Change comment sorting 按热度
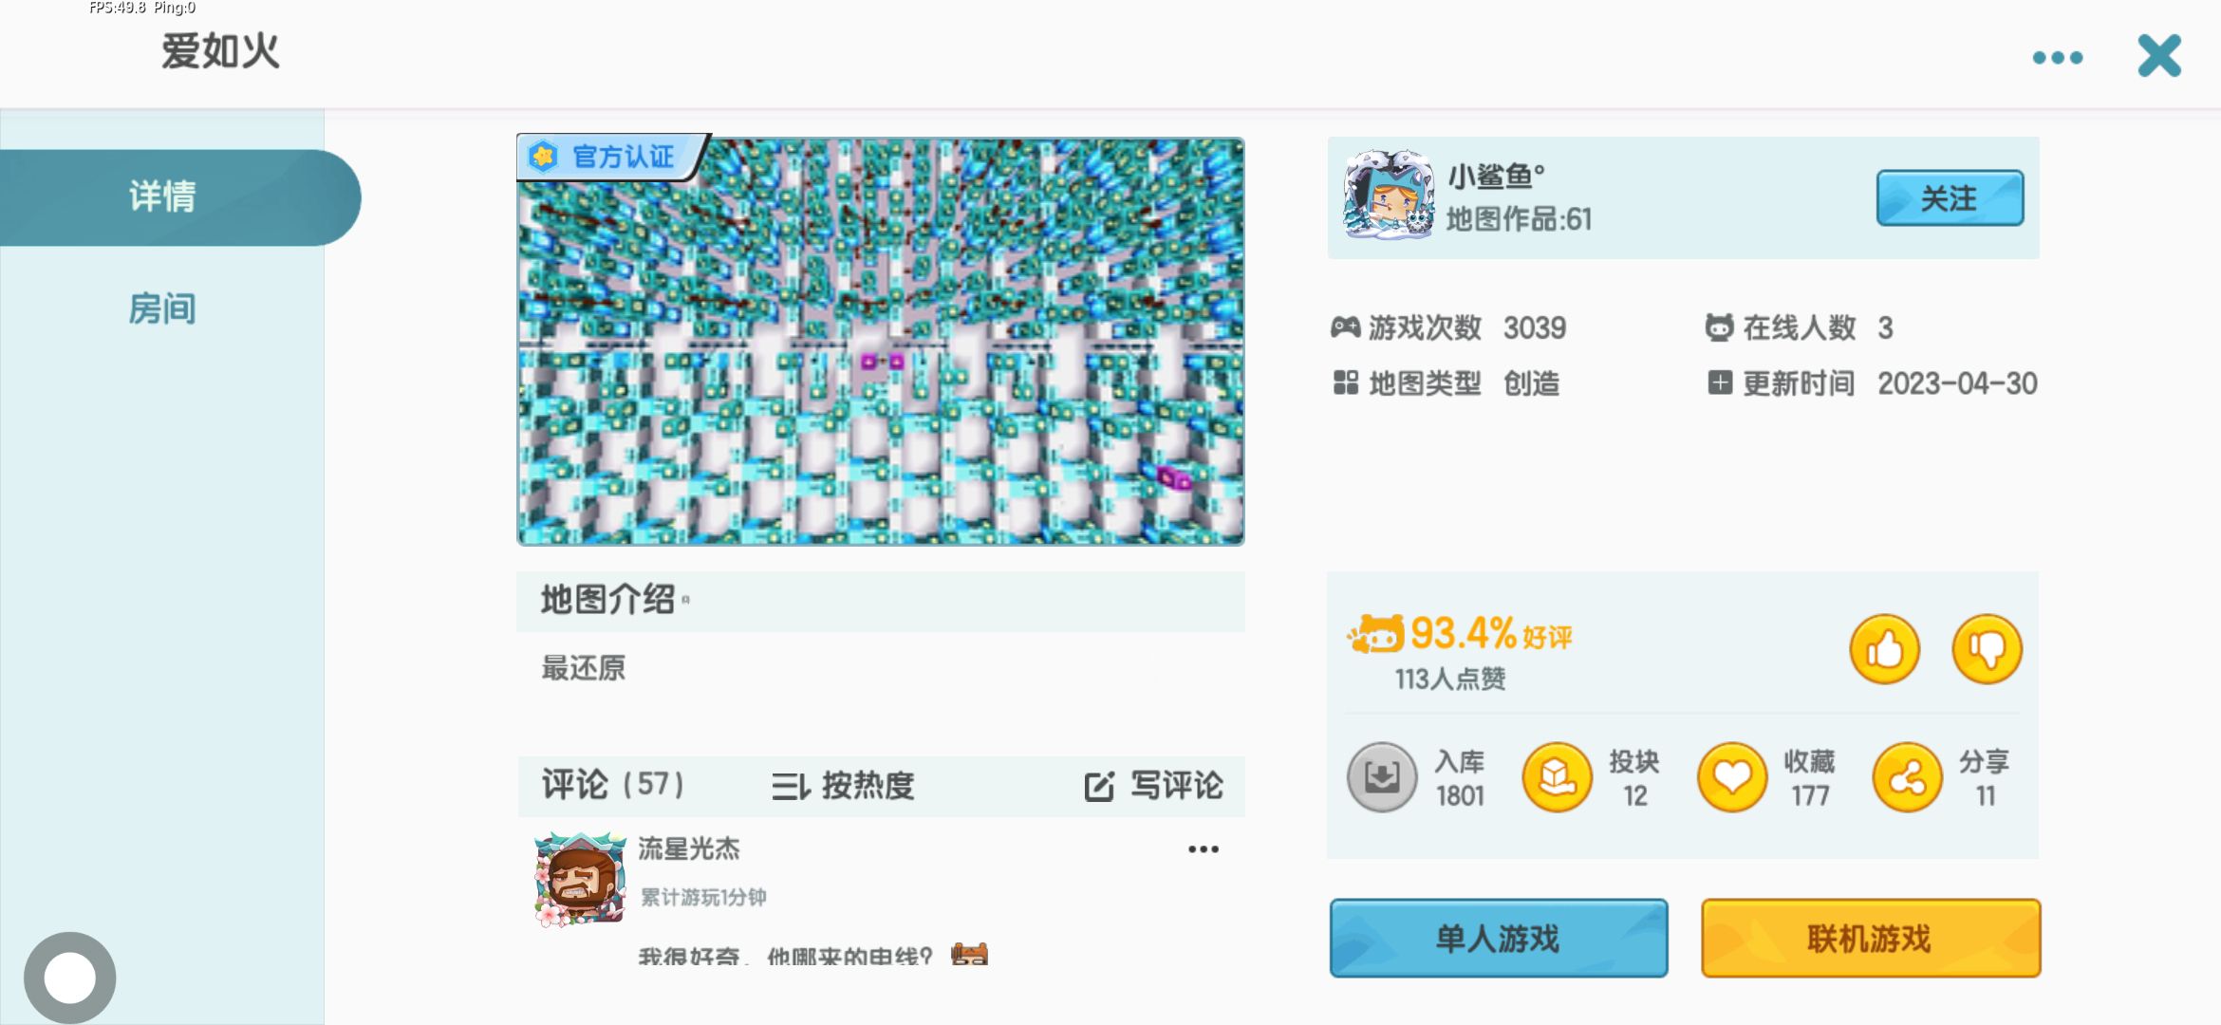 (843, 786)
